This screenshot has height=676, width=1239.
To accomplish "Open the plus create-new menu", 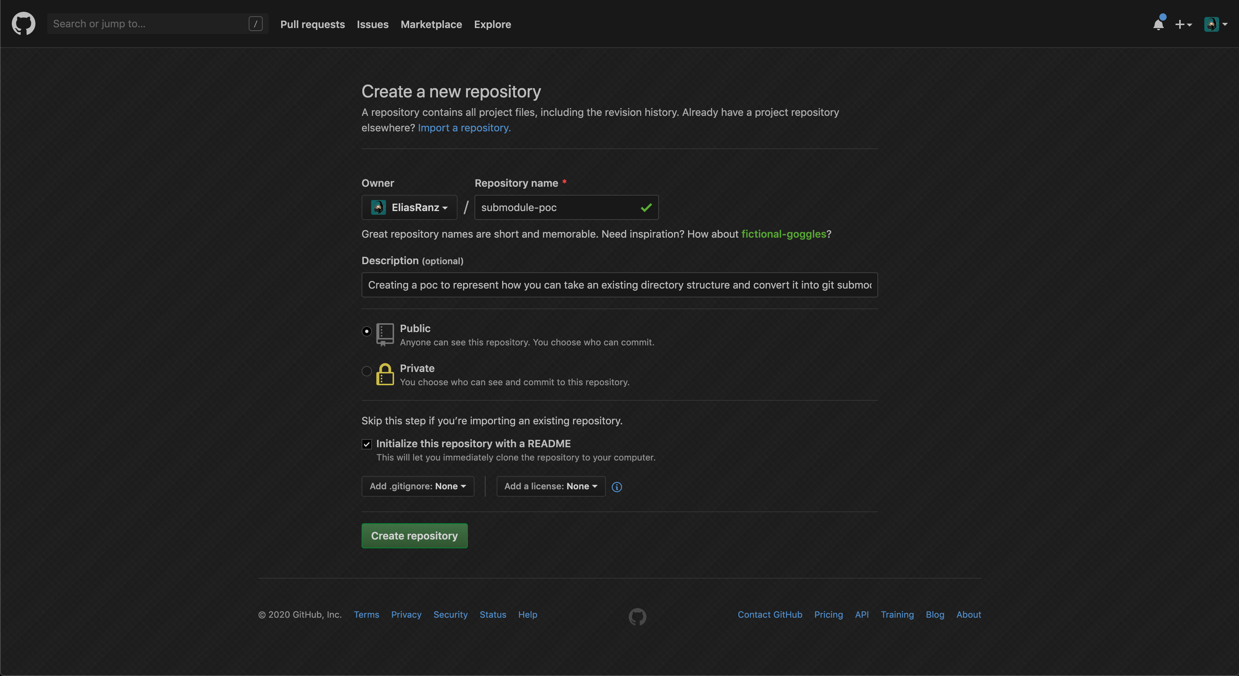I will coord(1183,24).
